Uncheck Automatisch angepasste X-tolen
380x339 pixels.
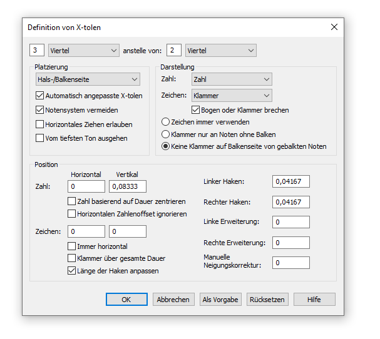(39, 96)
